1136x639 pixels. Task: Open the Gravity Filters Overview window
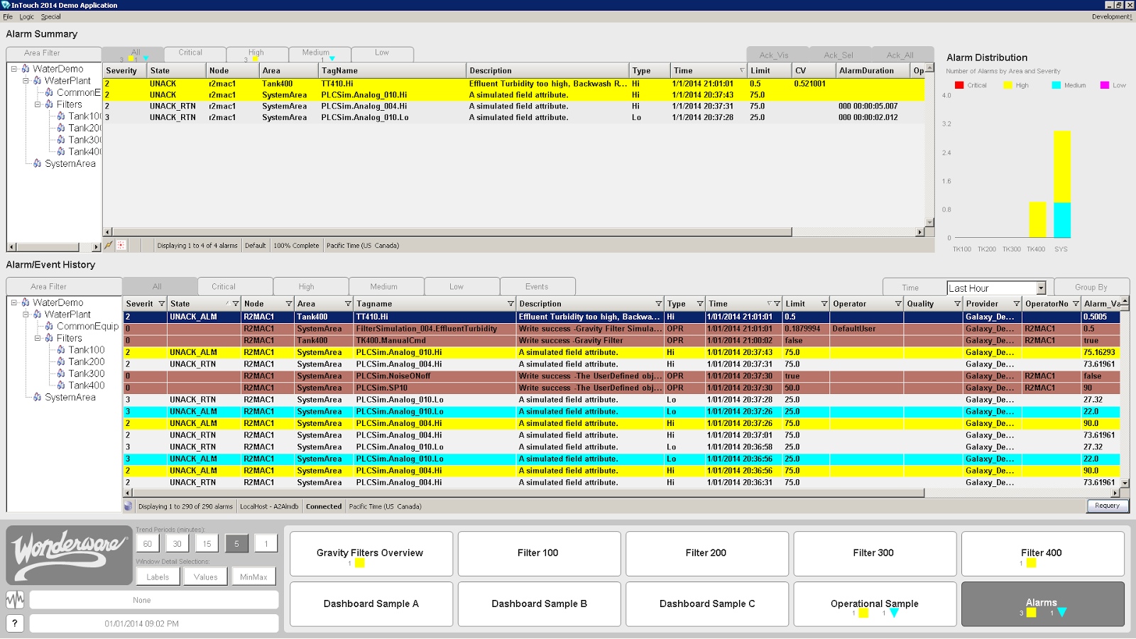click(x=370, y=553)
